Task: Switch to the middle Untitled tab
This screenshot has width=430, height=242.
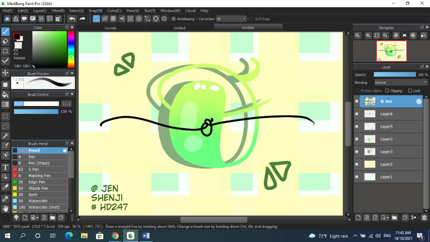Action: 179,28
